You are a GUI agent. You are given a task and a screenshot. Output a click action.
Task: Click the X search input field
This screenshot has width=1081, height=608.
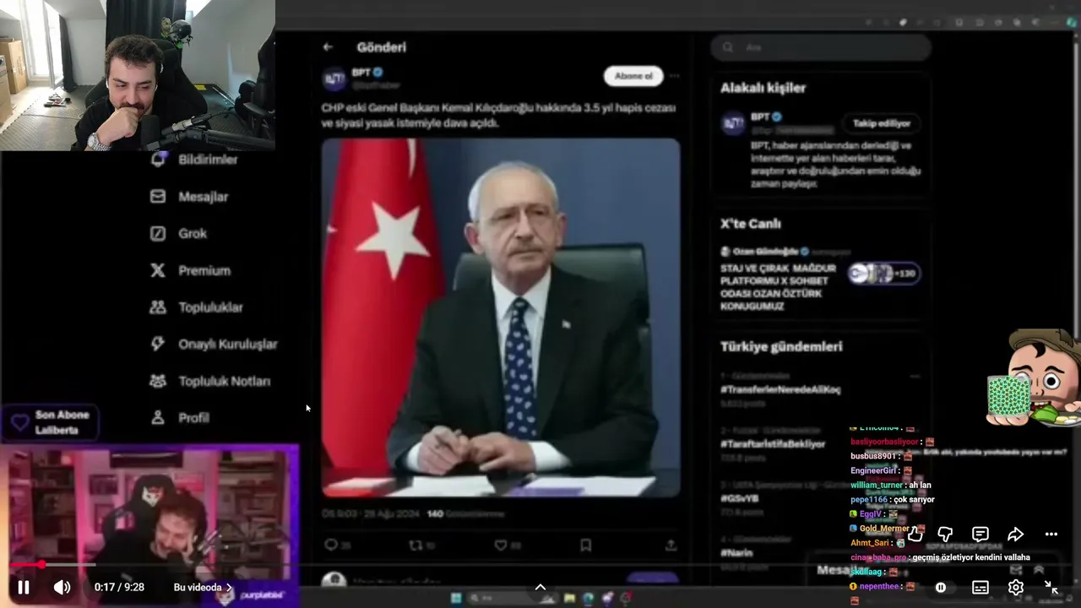tap(821, 47)
